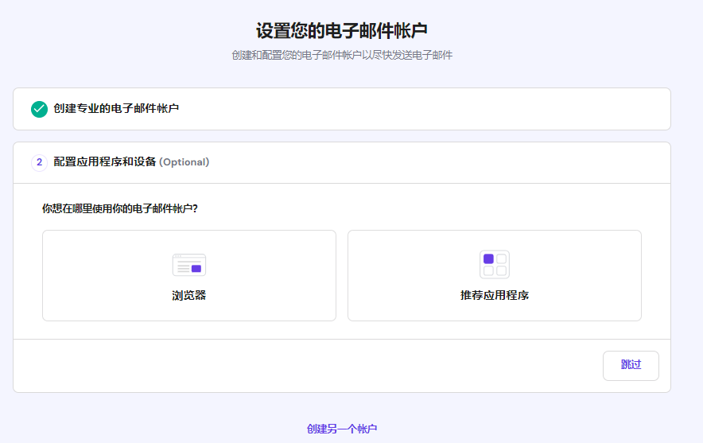Expand the 创建专业的电子邮件帐户 step
The width and height of the screenshot is (703, 443).
tap(116, 108)
